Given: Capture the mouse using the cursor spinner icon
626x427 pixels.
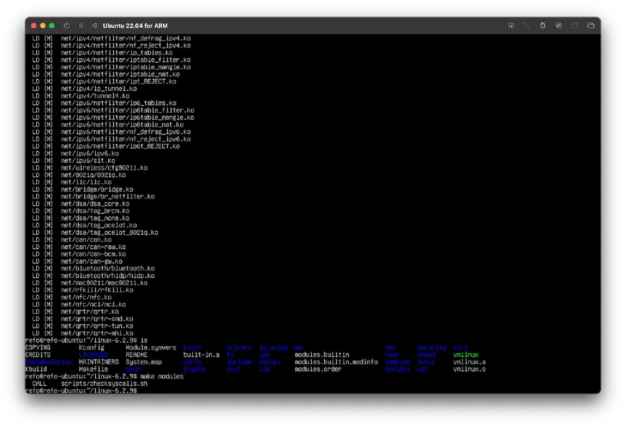Looking at the screenshot, I should [511, 26].
